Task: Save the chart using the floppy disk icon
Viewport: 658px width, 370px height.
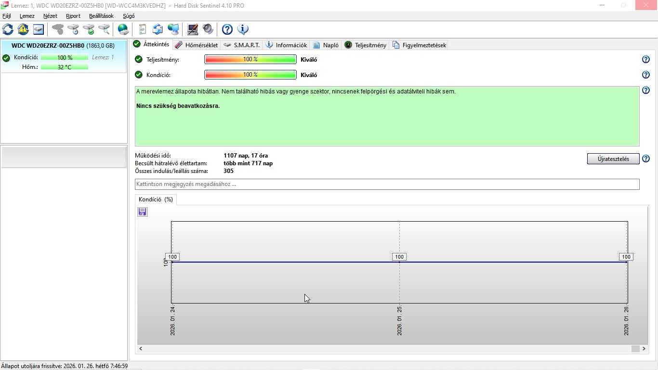Action: click(x=143, y=212)
